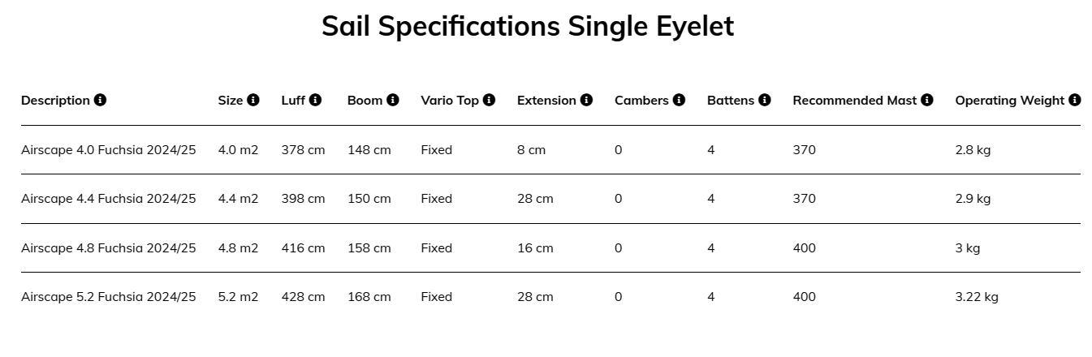Select Airscape 4.0 Fuchsia 2024/25 row name
The width and height of the screenshot is (1092, 357).
tap(109, 150)
